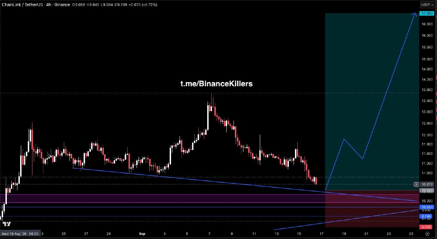Click the 15 date on the time axis
Screen dimensions: 437x239
[299, 234]
